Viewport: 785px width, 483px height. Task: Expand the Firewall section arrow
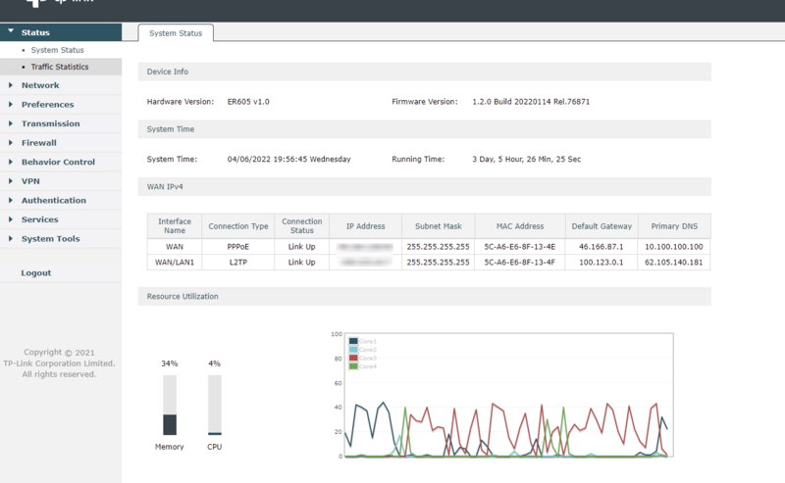[11, 143]
